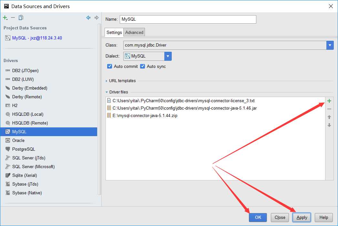Click into the Name input field
Image resolution: width=338 pixels, height=226 pixels.
tap(188, 19)
